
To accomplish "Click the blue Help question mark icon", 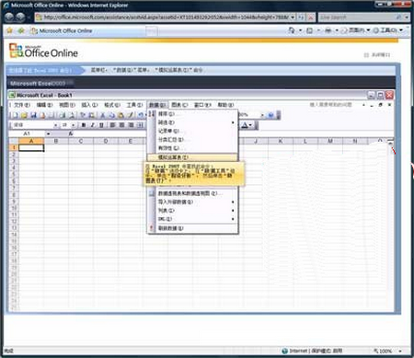I will (270, 115).
